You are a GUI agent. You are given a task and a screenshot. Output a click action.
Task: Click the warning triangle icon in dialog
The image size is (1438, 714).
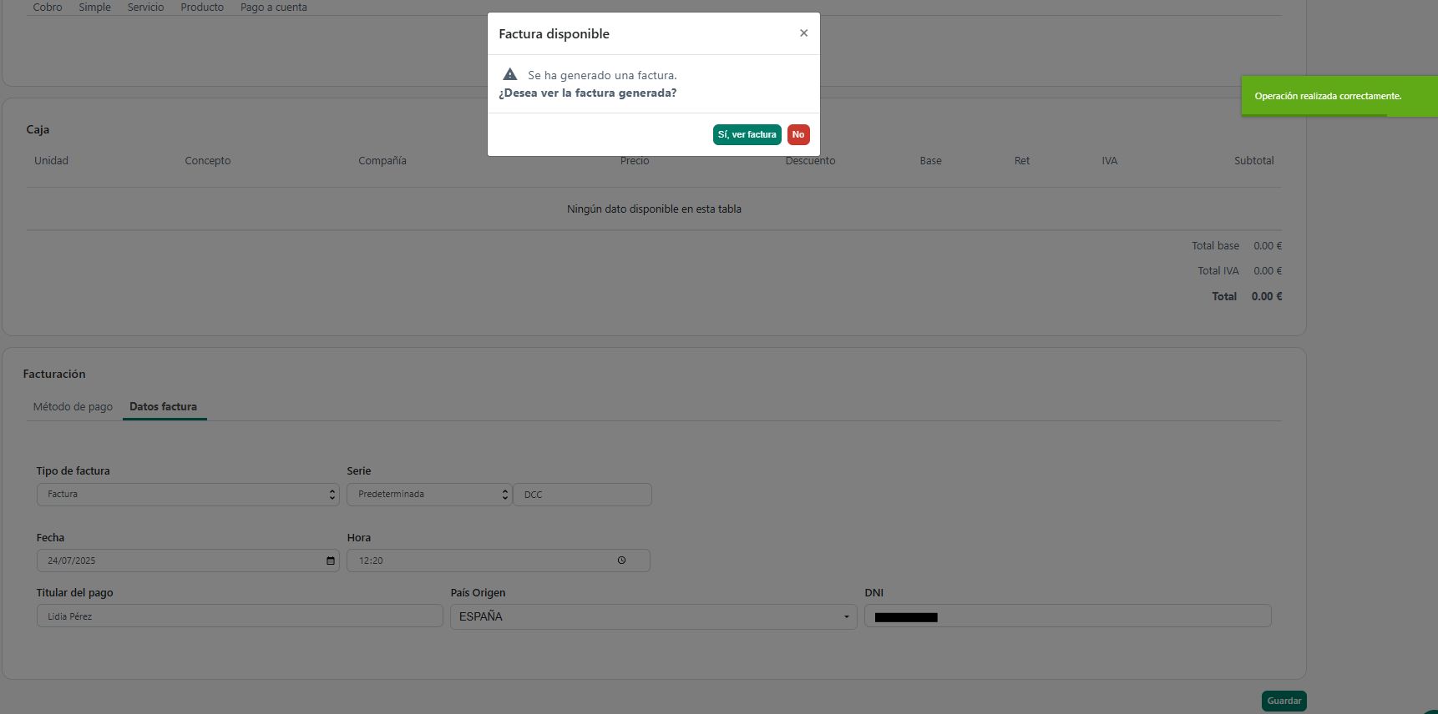click(x=510, y=74)
